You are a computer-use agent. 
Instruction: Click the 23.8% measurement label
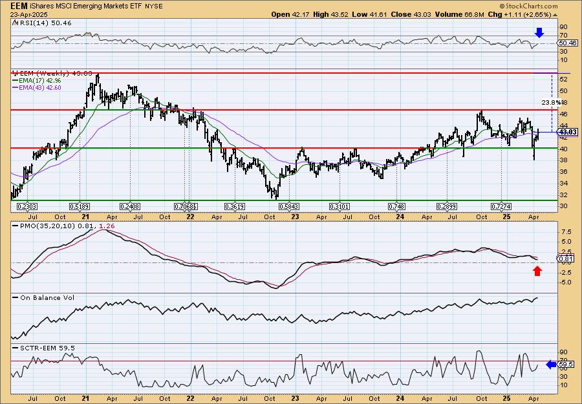[x=551, y=102]
